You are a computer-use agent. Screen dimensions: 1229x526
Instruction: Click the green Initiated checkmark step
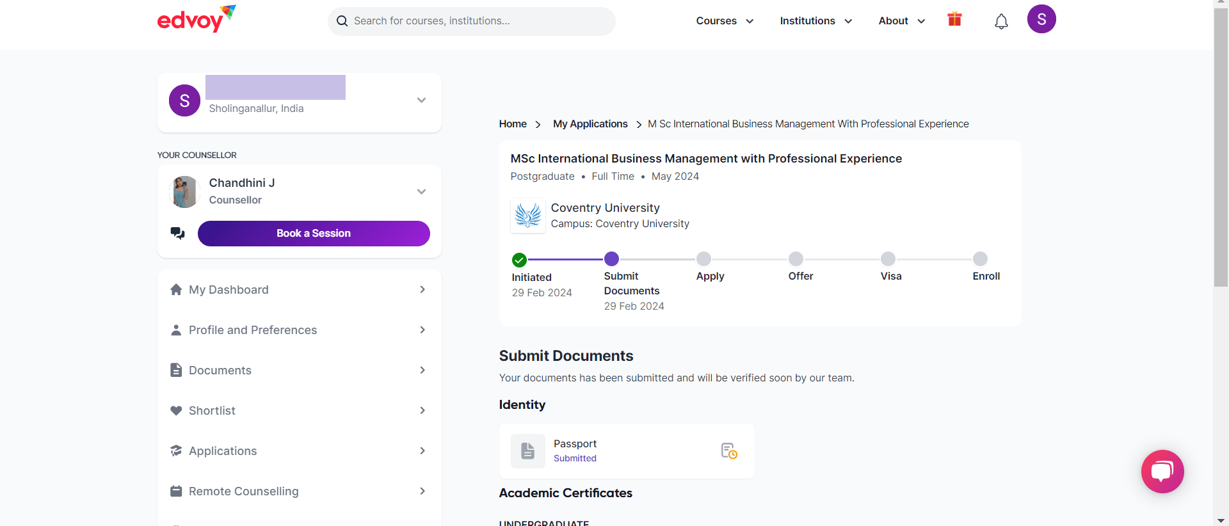click(519, 260)
